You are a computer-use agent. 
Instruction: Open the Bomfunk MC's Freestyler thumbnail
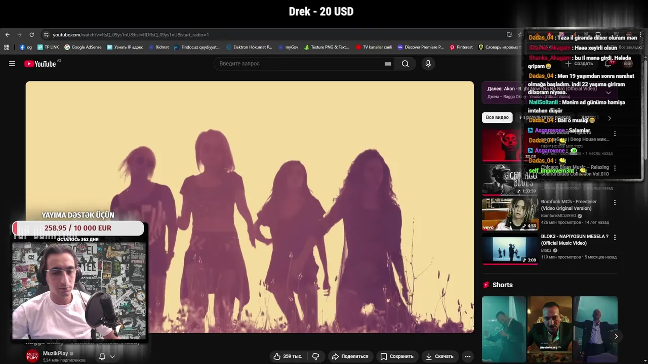(x=509, y=214)
